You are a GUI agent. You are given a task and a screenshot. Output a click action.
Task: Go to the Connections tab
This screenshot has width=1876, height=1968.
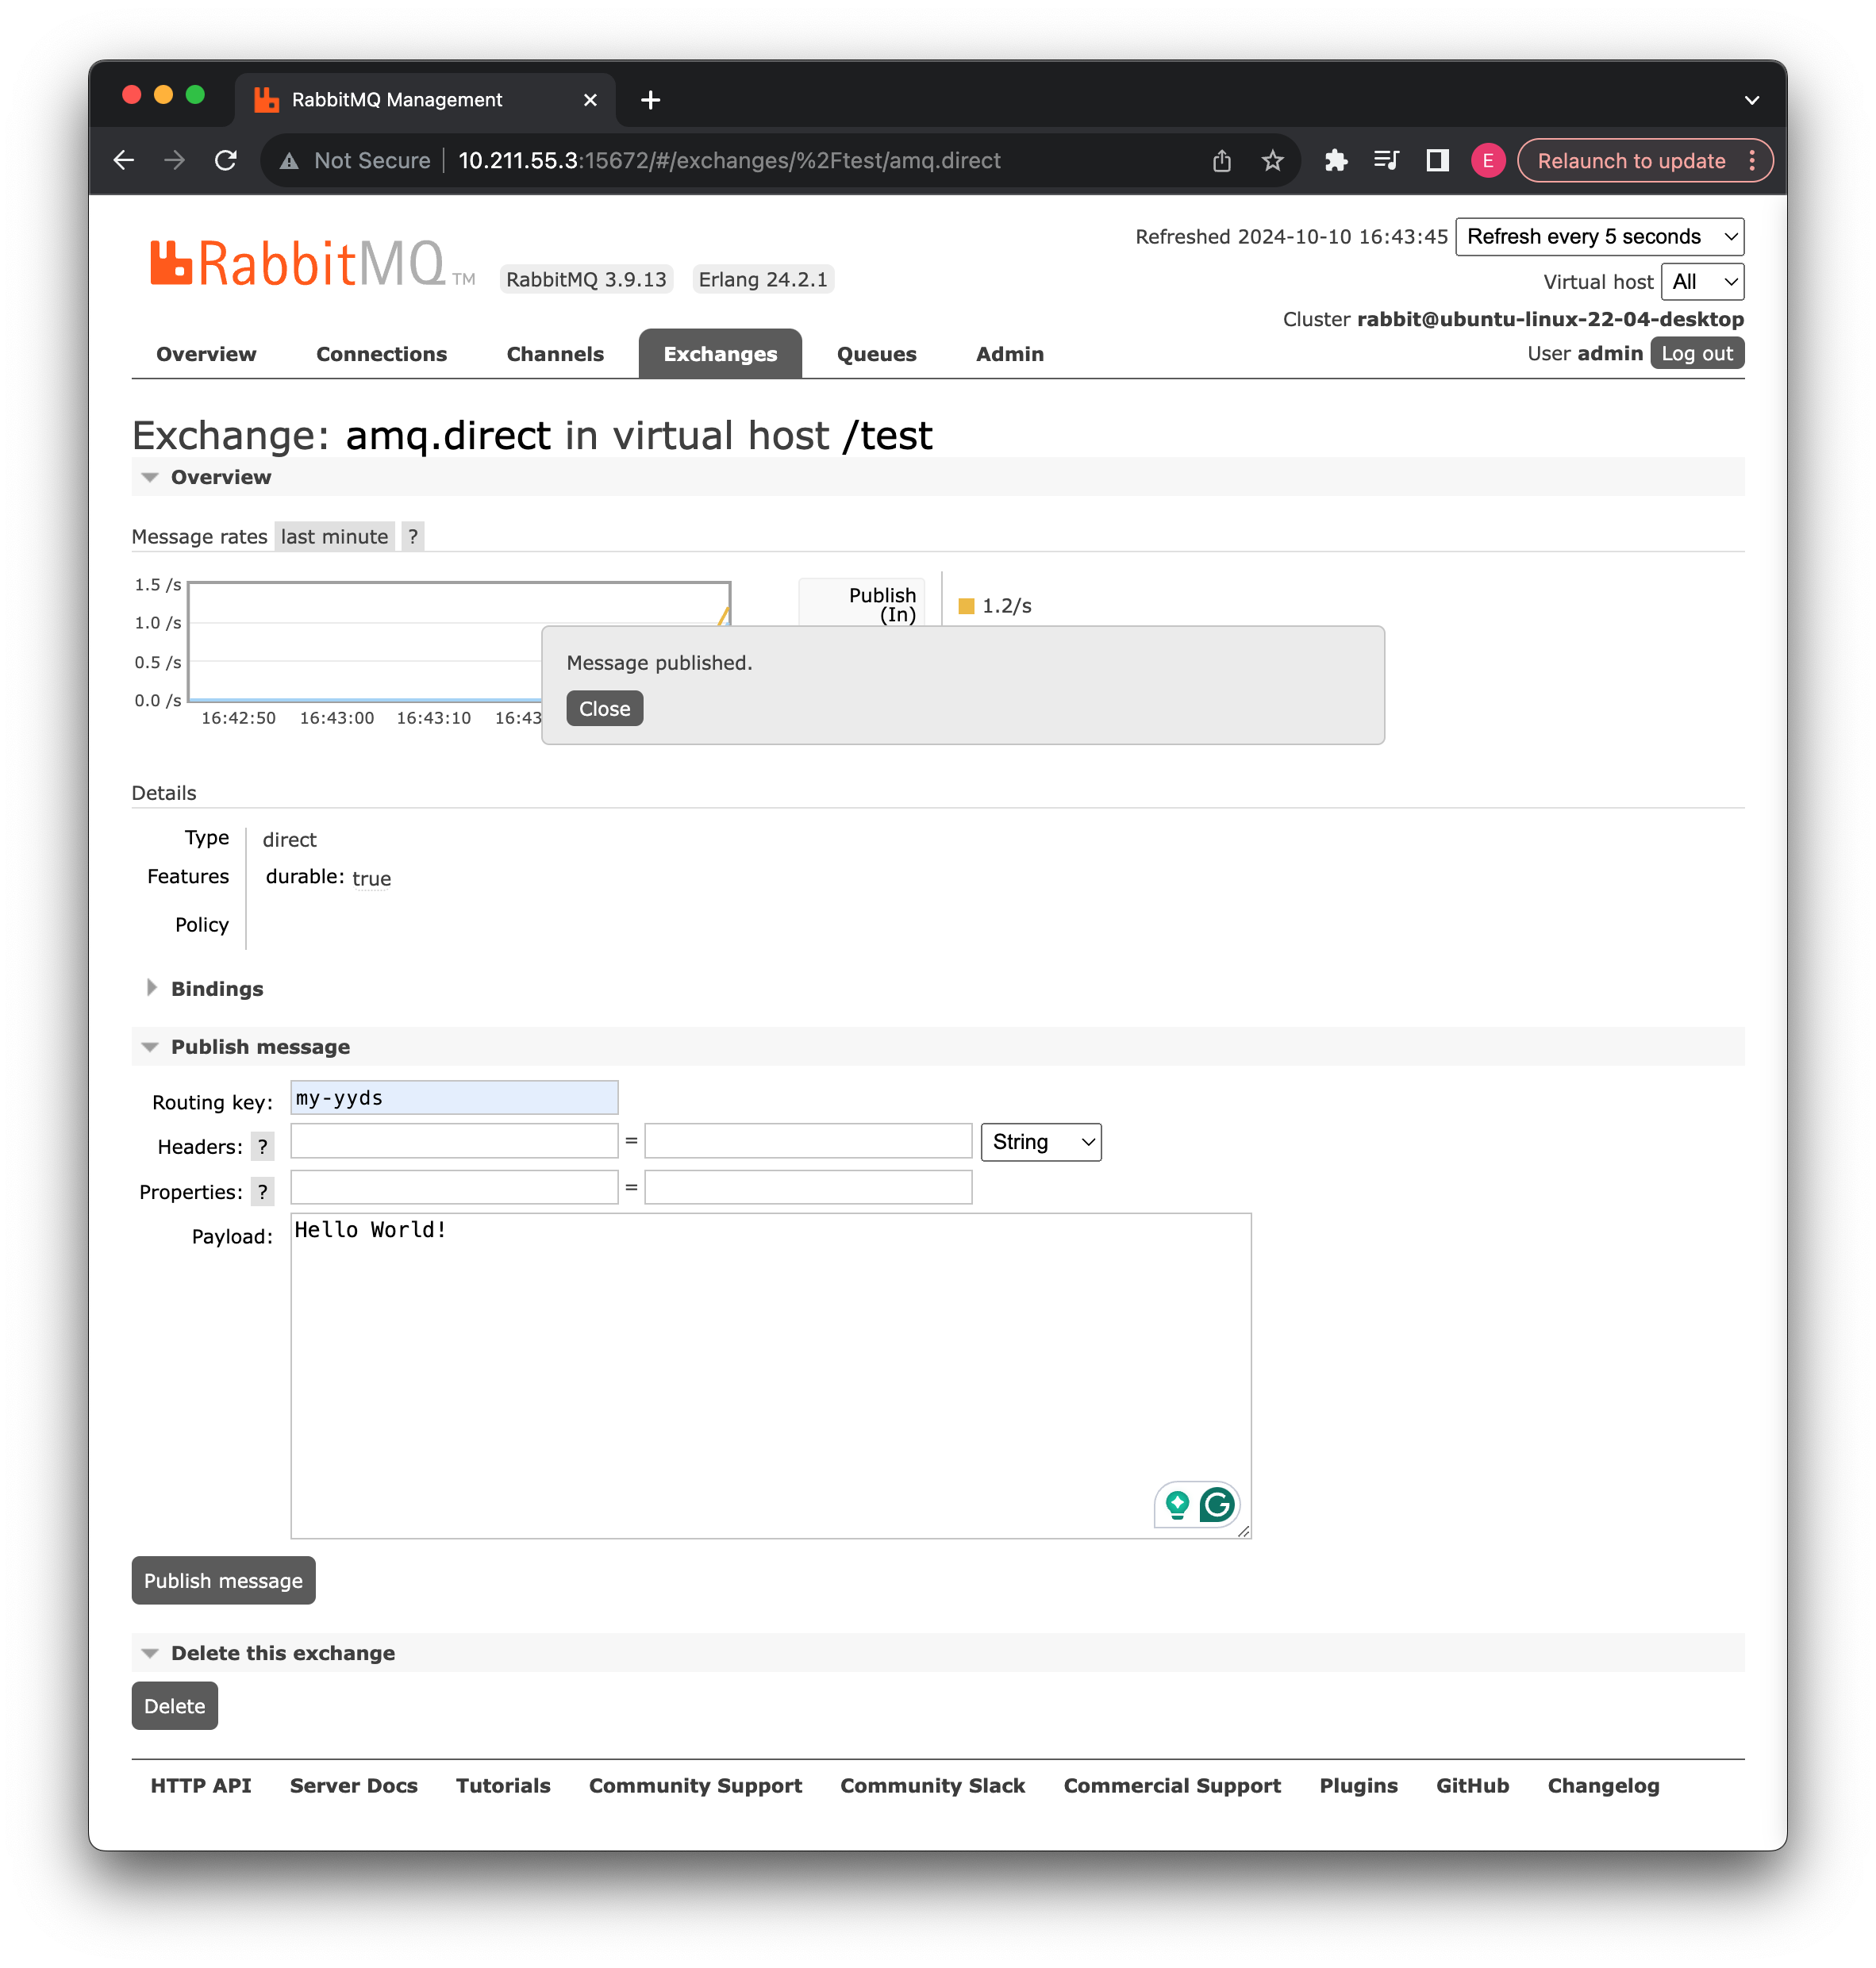click(381, 354)
